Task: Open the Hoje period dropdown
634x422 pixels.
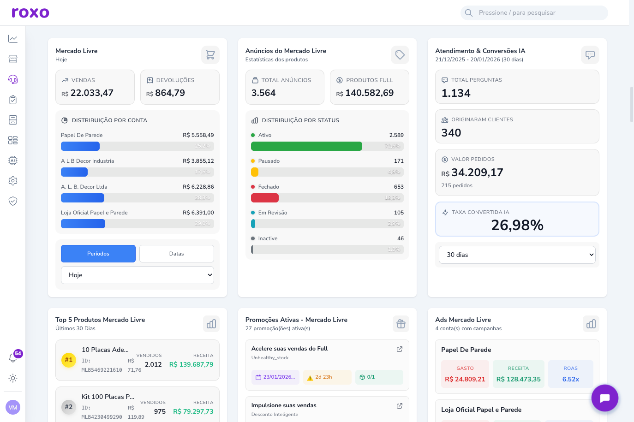Action: tap(138, 275)
